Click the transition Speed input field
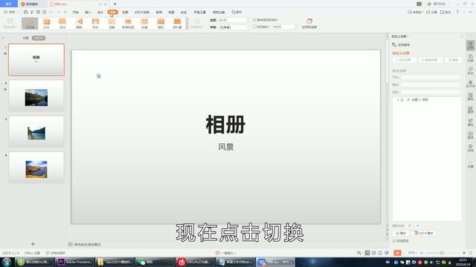The height and width of the screenshot is (267, 476). click(234, 20)
